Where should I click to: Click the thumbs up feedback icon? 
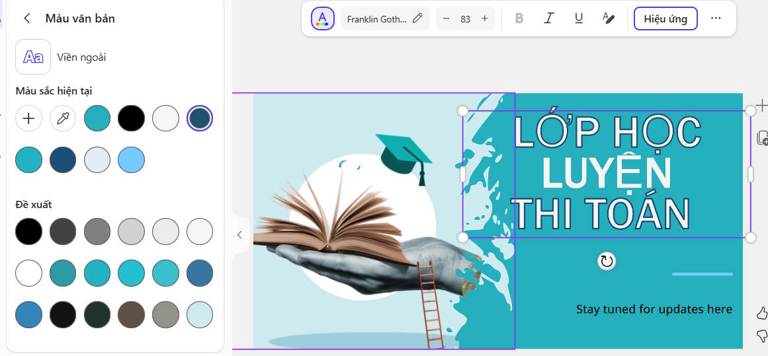(761, 313)
